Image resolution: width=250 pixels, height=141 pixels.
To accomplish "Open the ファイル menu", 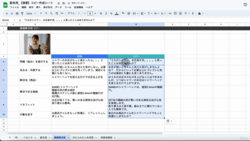I will [14, 7].
